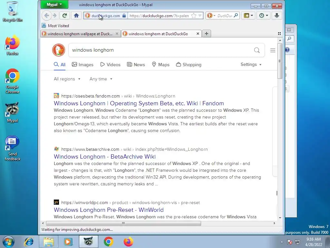
Task: Close the 'windows longhorn at DuckDuckGo' tab
Action: click(198, 34)
